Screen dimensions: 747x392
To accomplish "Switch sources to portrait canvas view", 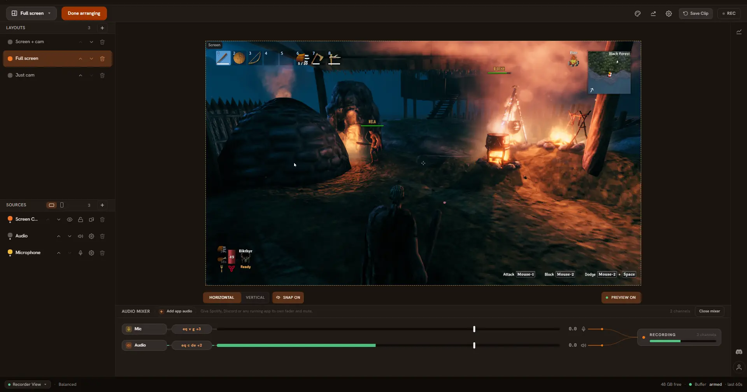I will coord(62,205).
